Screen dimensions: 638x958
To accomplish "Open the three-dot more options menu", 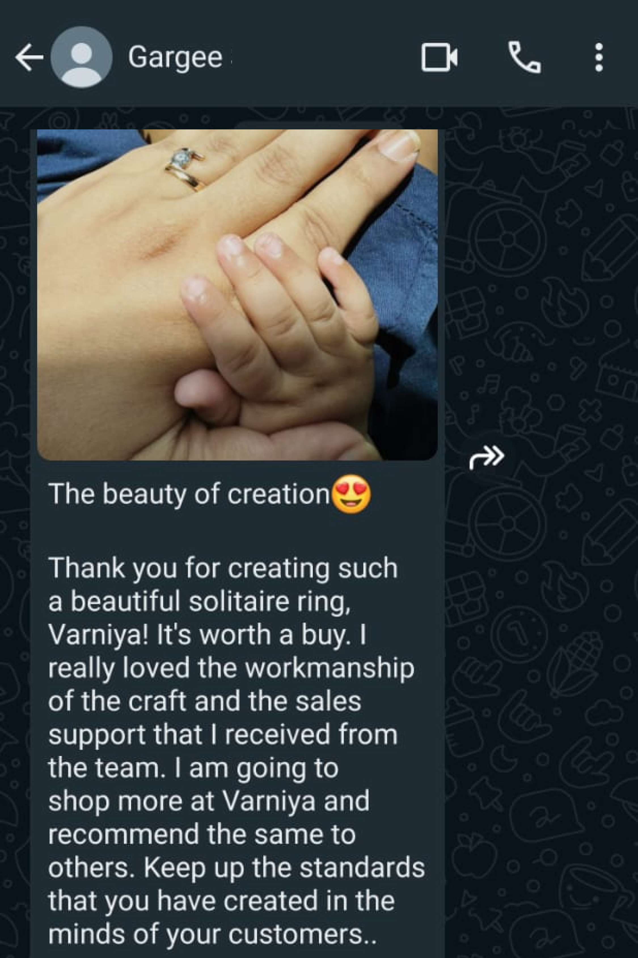I will click(x=599, y=57).
